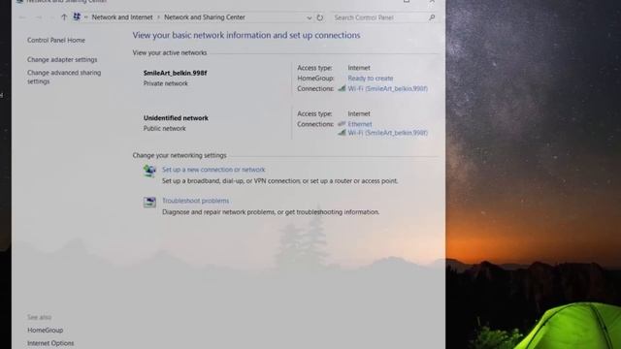Click the refresh icon beside the address bar
Screen dimensions: 621x349
click(320, 17)
